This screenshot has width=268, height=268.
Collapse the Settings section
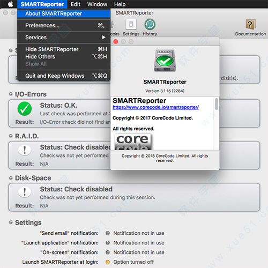pyautogui.click(x=11, y=222)
